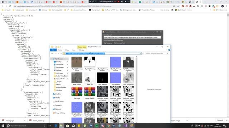Select the model_file.bin WinRAR archive icon

(x=90, y=92)
